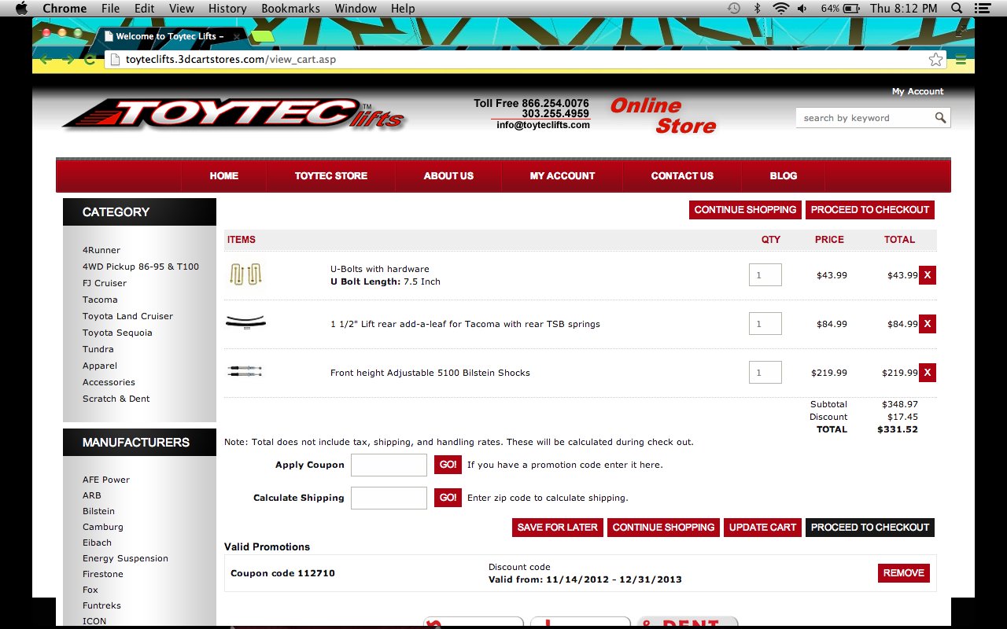
Task: Open the Chrome hamburger menu
Action: coord(961,60)
